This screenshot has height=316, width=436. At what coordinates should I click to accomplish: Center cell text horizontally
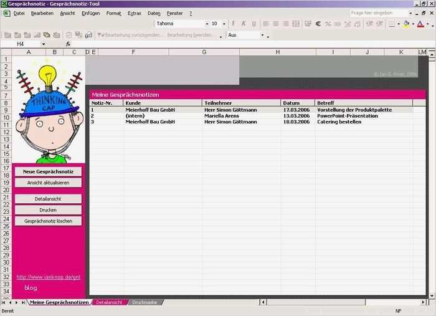click(276, 24)
